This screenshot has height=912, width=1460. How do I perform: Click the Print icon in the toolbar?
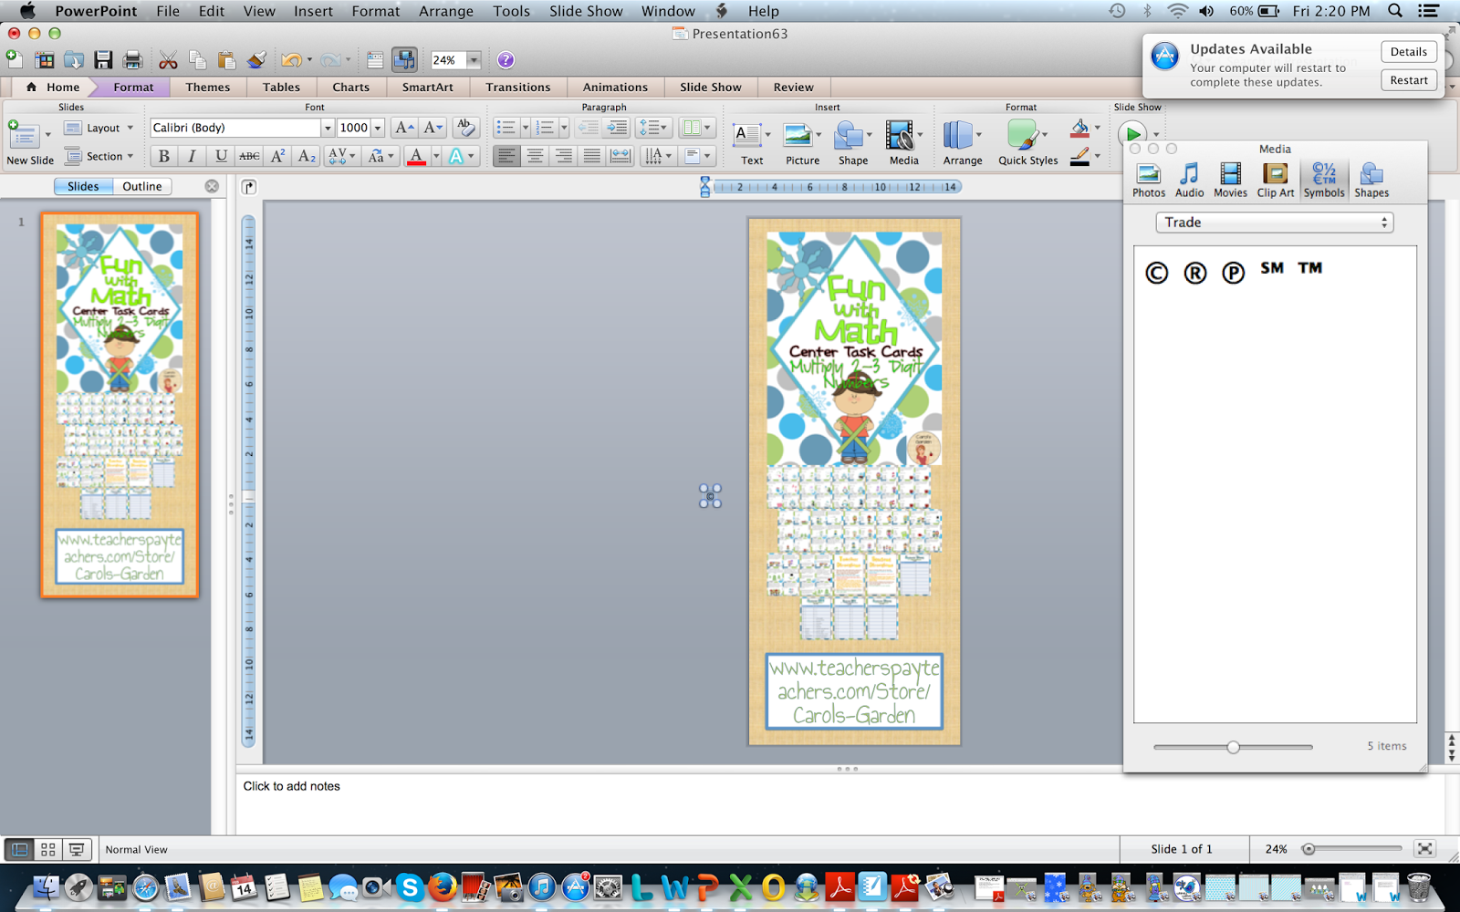(x=133, y=60)
